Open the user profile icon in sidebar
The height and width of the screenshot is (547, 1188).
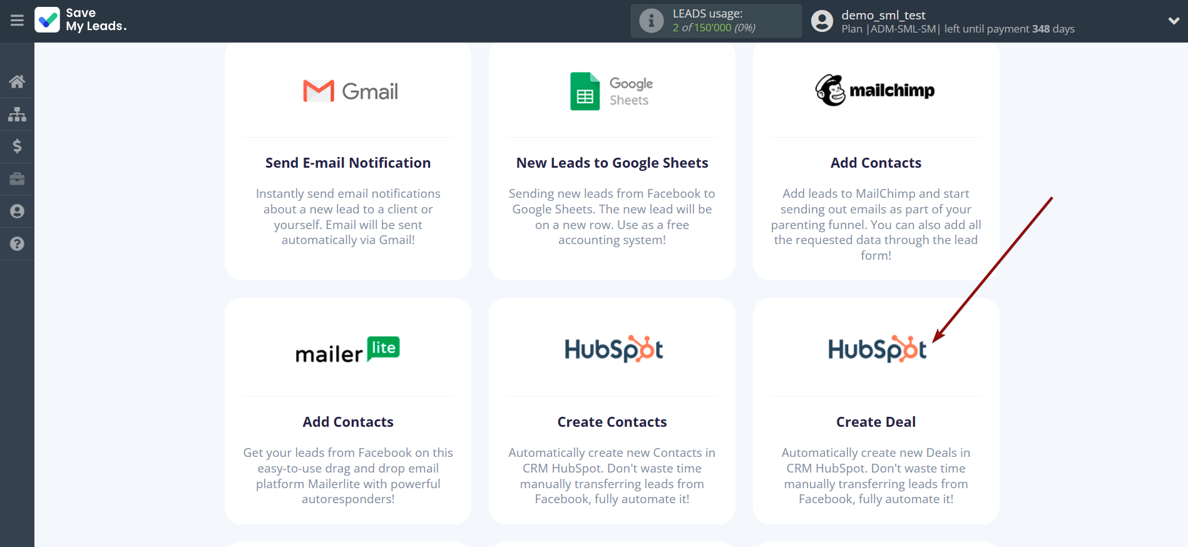coord(17,212)
